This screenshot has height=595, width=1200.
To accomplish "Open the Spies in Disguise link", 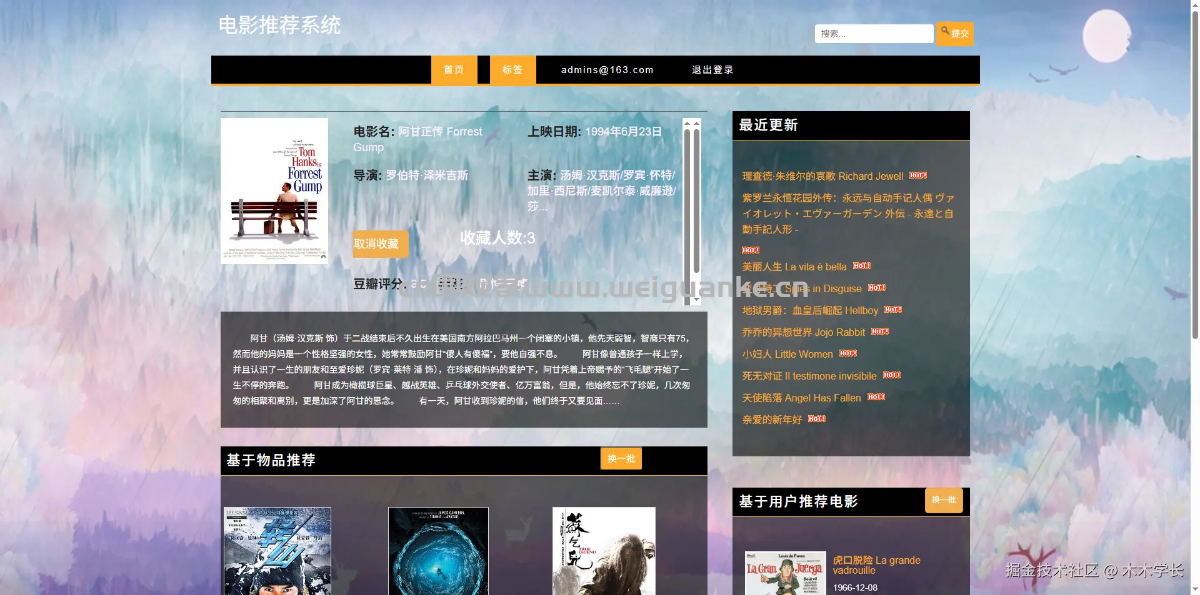I will (x=802, y=288).
